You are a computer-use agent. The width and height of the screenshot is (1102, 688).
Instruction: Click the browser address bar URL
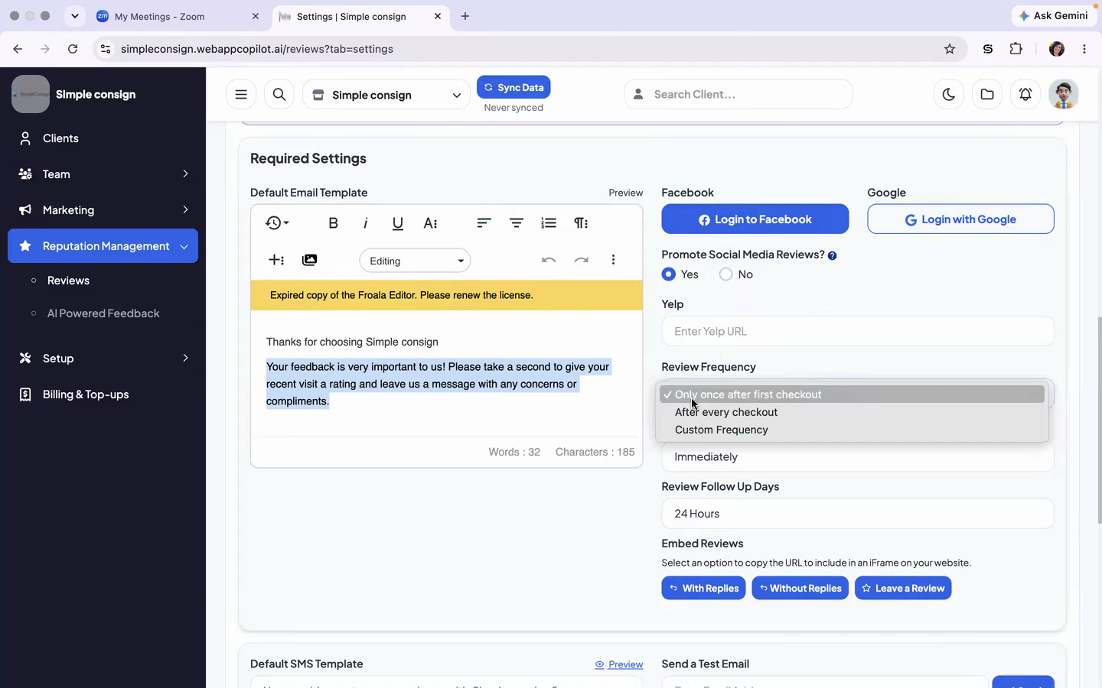coord(257,49)
